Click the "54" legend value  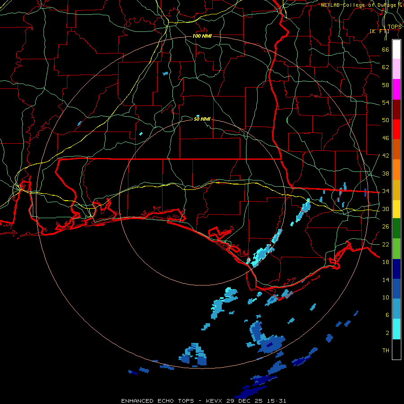click(x=386, y=102)
